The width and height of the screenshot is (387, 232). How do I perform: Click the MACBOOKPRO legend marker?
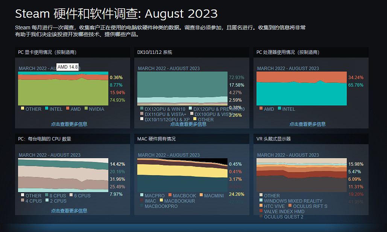point(142,205)
